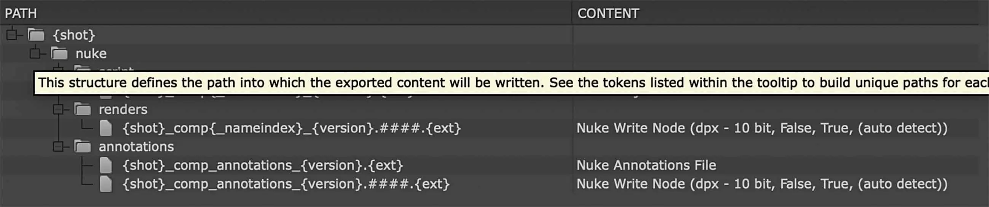
Task: Click the annotations folder icon
Action: pyautogui.click(x=83, y=146)
